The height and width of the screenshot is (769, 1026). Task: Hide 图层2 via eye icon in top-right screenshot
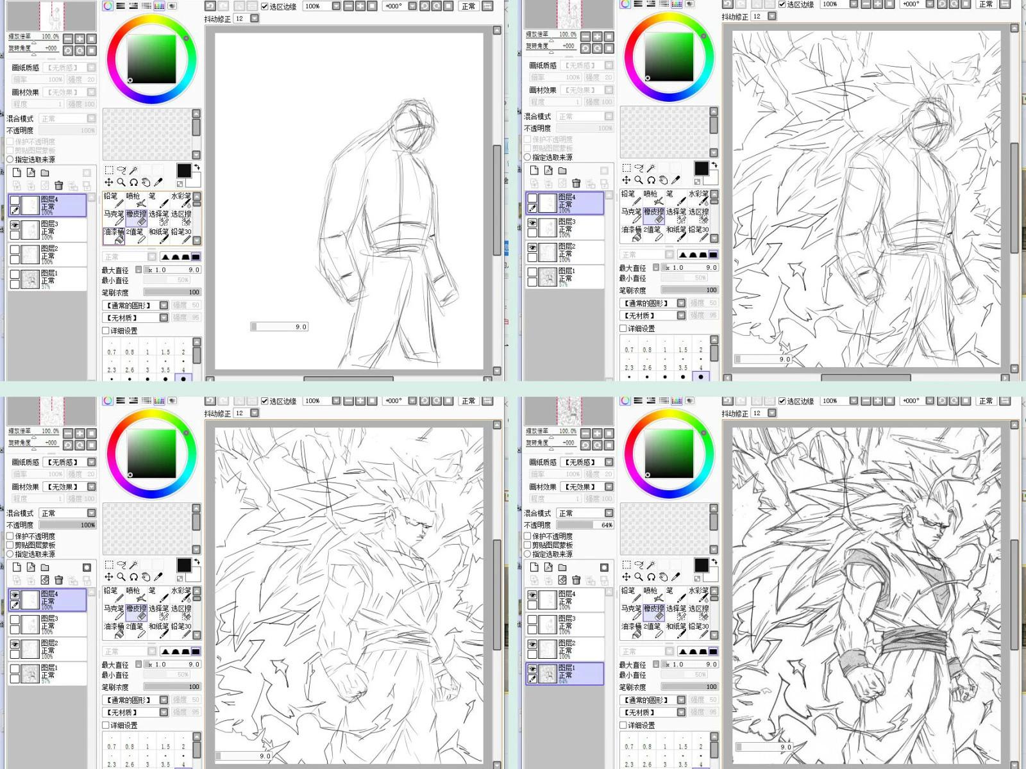[x=532, y=247]
